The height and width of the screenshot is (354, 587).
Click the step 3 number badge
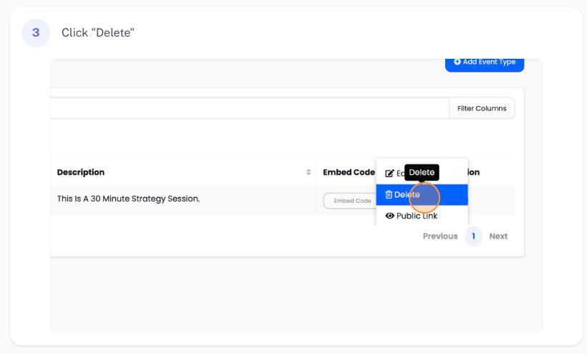[36, 33]
